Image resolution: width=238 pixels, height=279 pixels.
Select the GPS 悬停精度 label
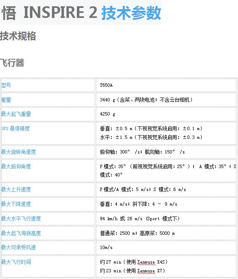(15, 128)
